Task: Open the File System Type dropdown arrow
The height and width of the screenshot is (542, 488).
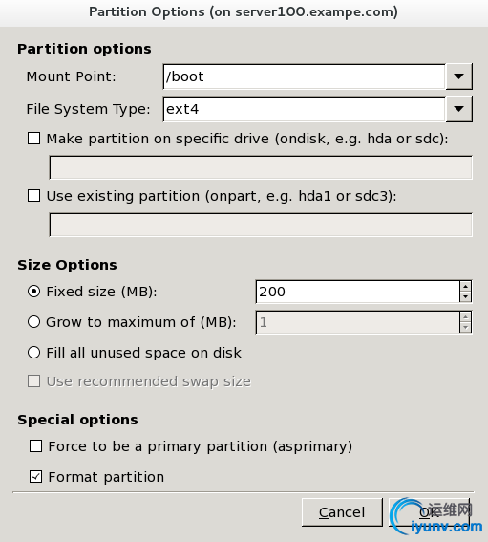Action: 458,109
